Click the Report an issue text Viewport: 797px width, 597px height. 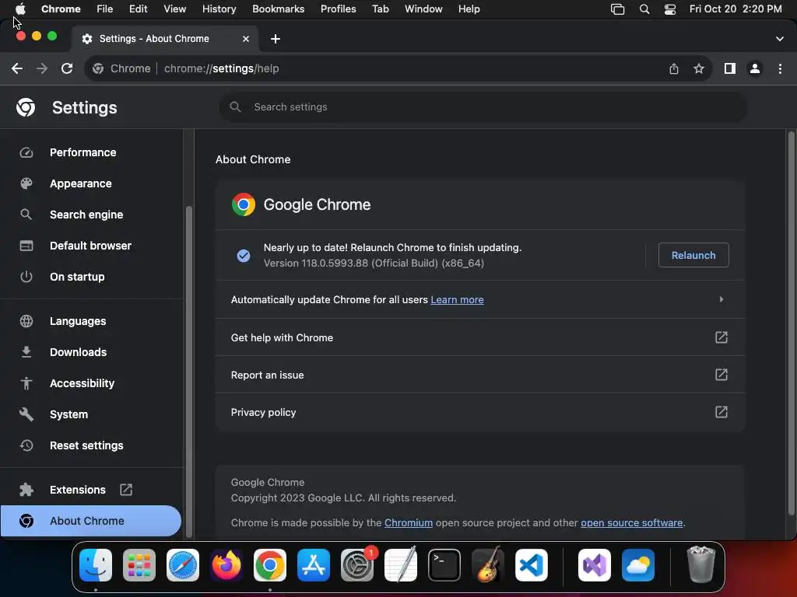(x=268, y=375)
